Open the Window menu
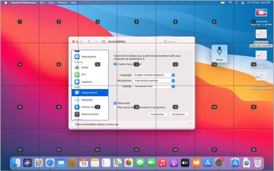Screen dimensions: 274x171 tap(62, 3)
